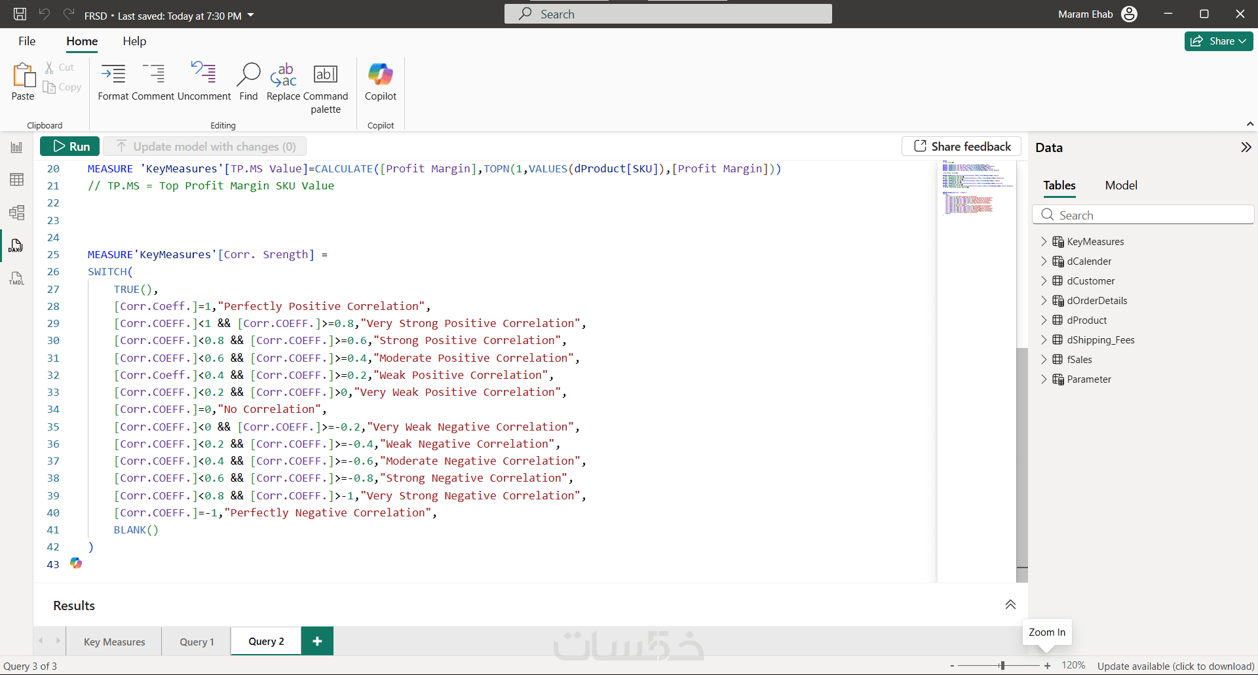Select the Query 2 tab
Screen dimensions: 1258x675
pos(266,642)
